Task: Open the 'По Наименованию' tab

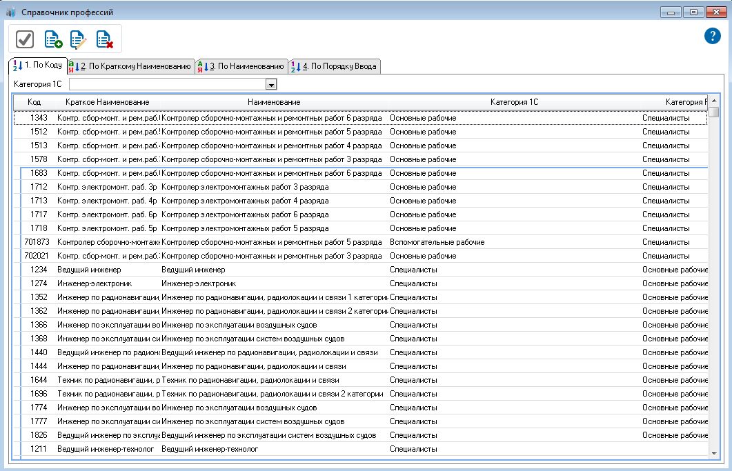Action: [241, 66]
